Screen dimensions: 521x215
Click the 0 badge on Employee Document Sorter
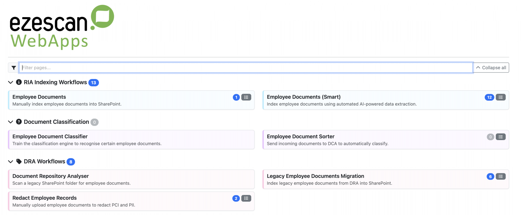[x=491, y=137]
